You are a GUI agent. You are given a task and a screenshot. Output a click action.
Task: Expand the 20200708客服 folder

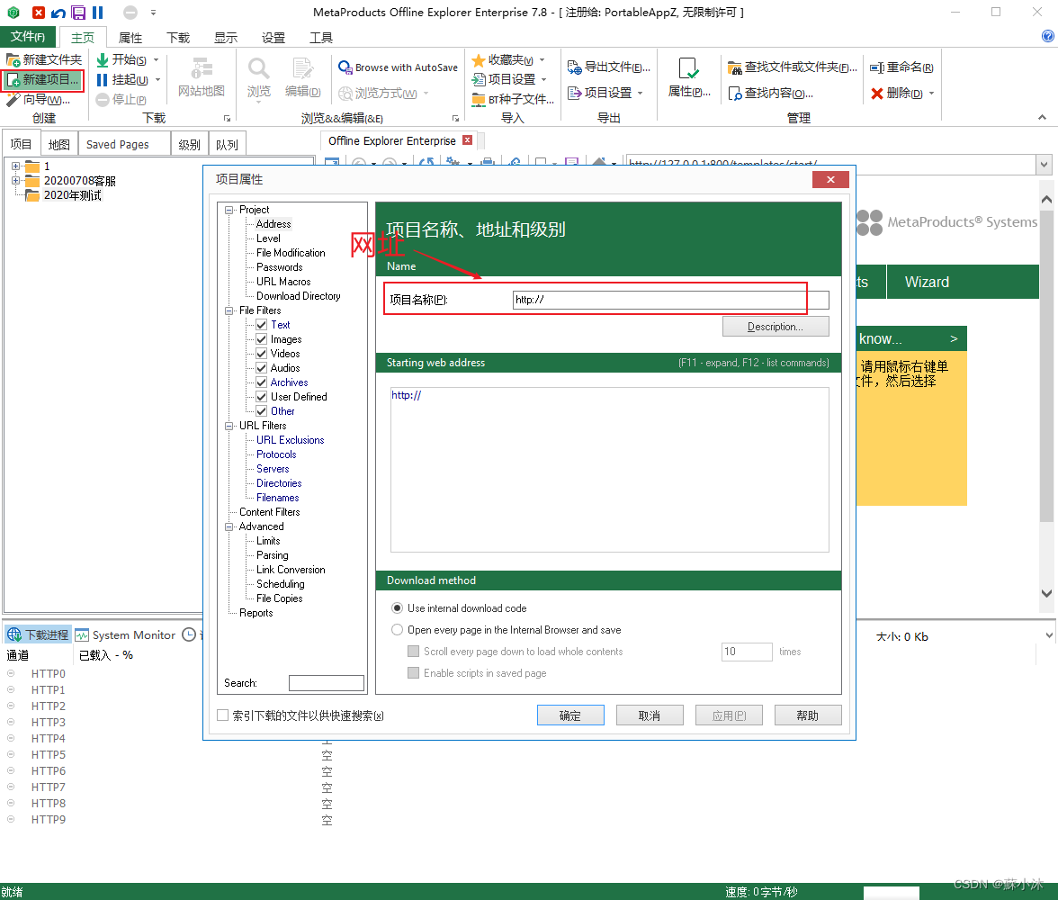[x=15, y=180]
